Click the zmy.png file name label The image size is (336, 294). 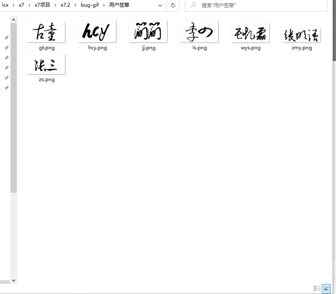[x=302, y=48]
